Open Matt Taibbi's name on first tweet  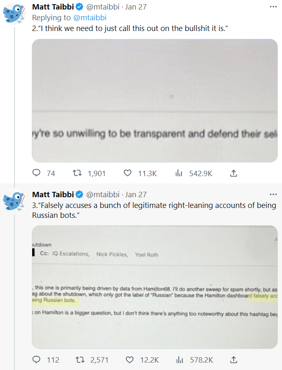52,7
